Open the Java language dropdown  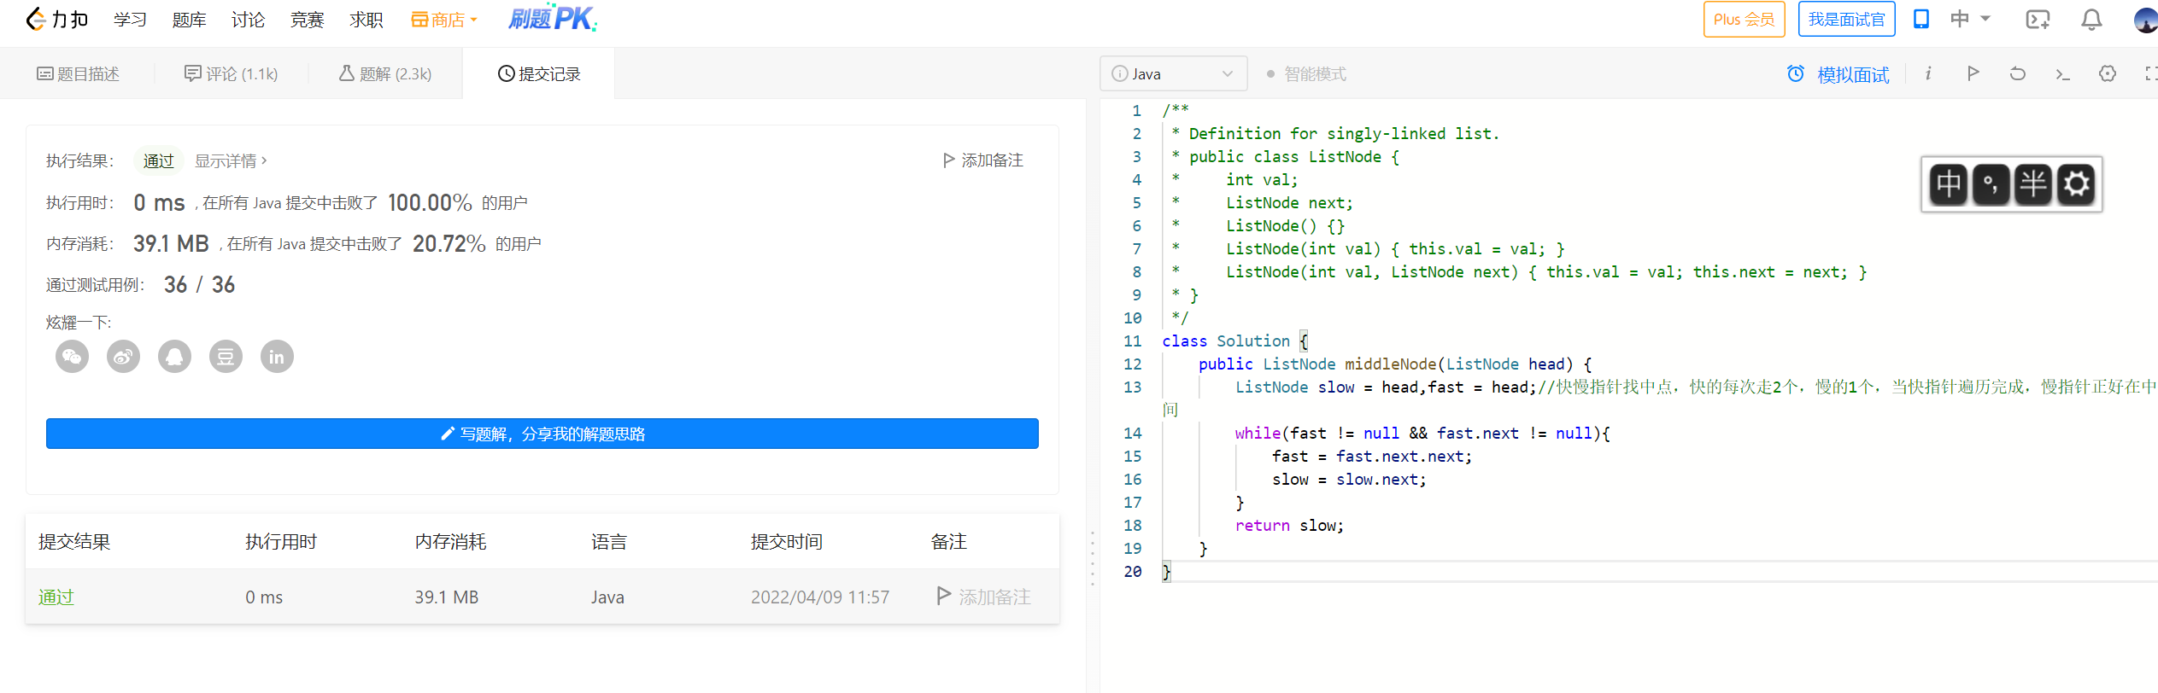point(1173,74)
